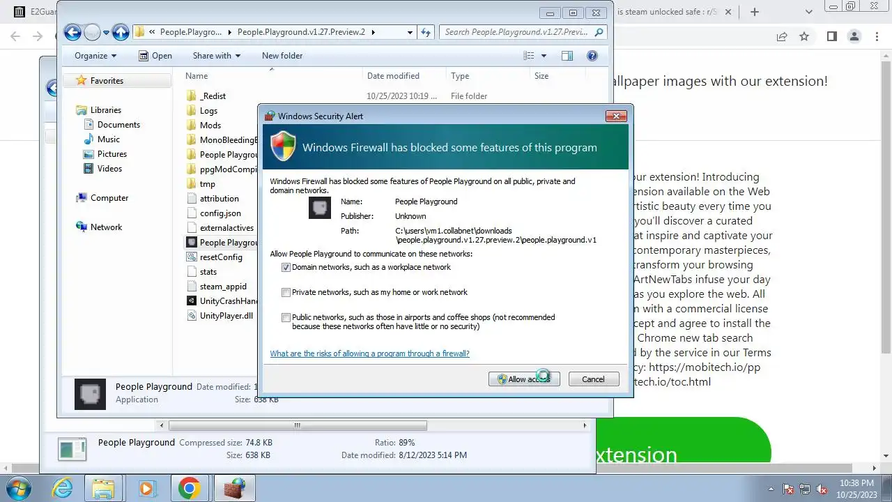
Task: Select the Mods folder
Action: tap(210, 125)
